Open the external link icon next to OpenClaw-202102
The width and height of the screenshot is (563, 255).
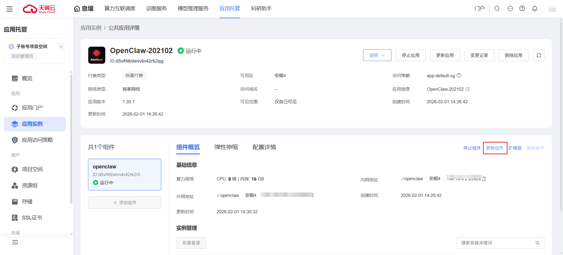click(468, 89)
